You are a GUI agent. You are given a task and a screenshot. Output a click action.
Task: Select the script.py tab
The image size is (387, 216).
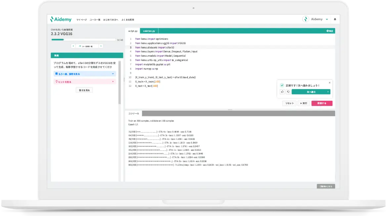(x=133, y=31)
